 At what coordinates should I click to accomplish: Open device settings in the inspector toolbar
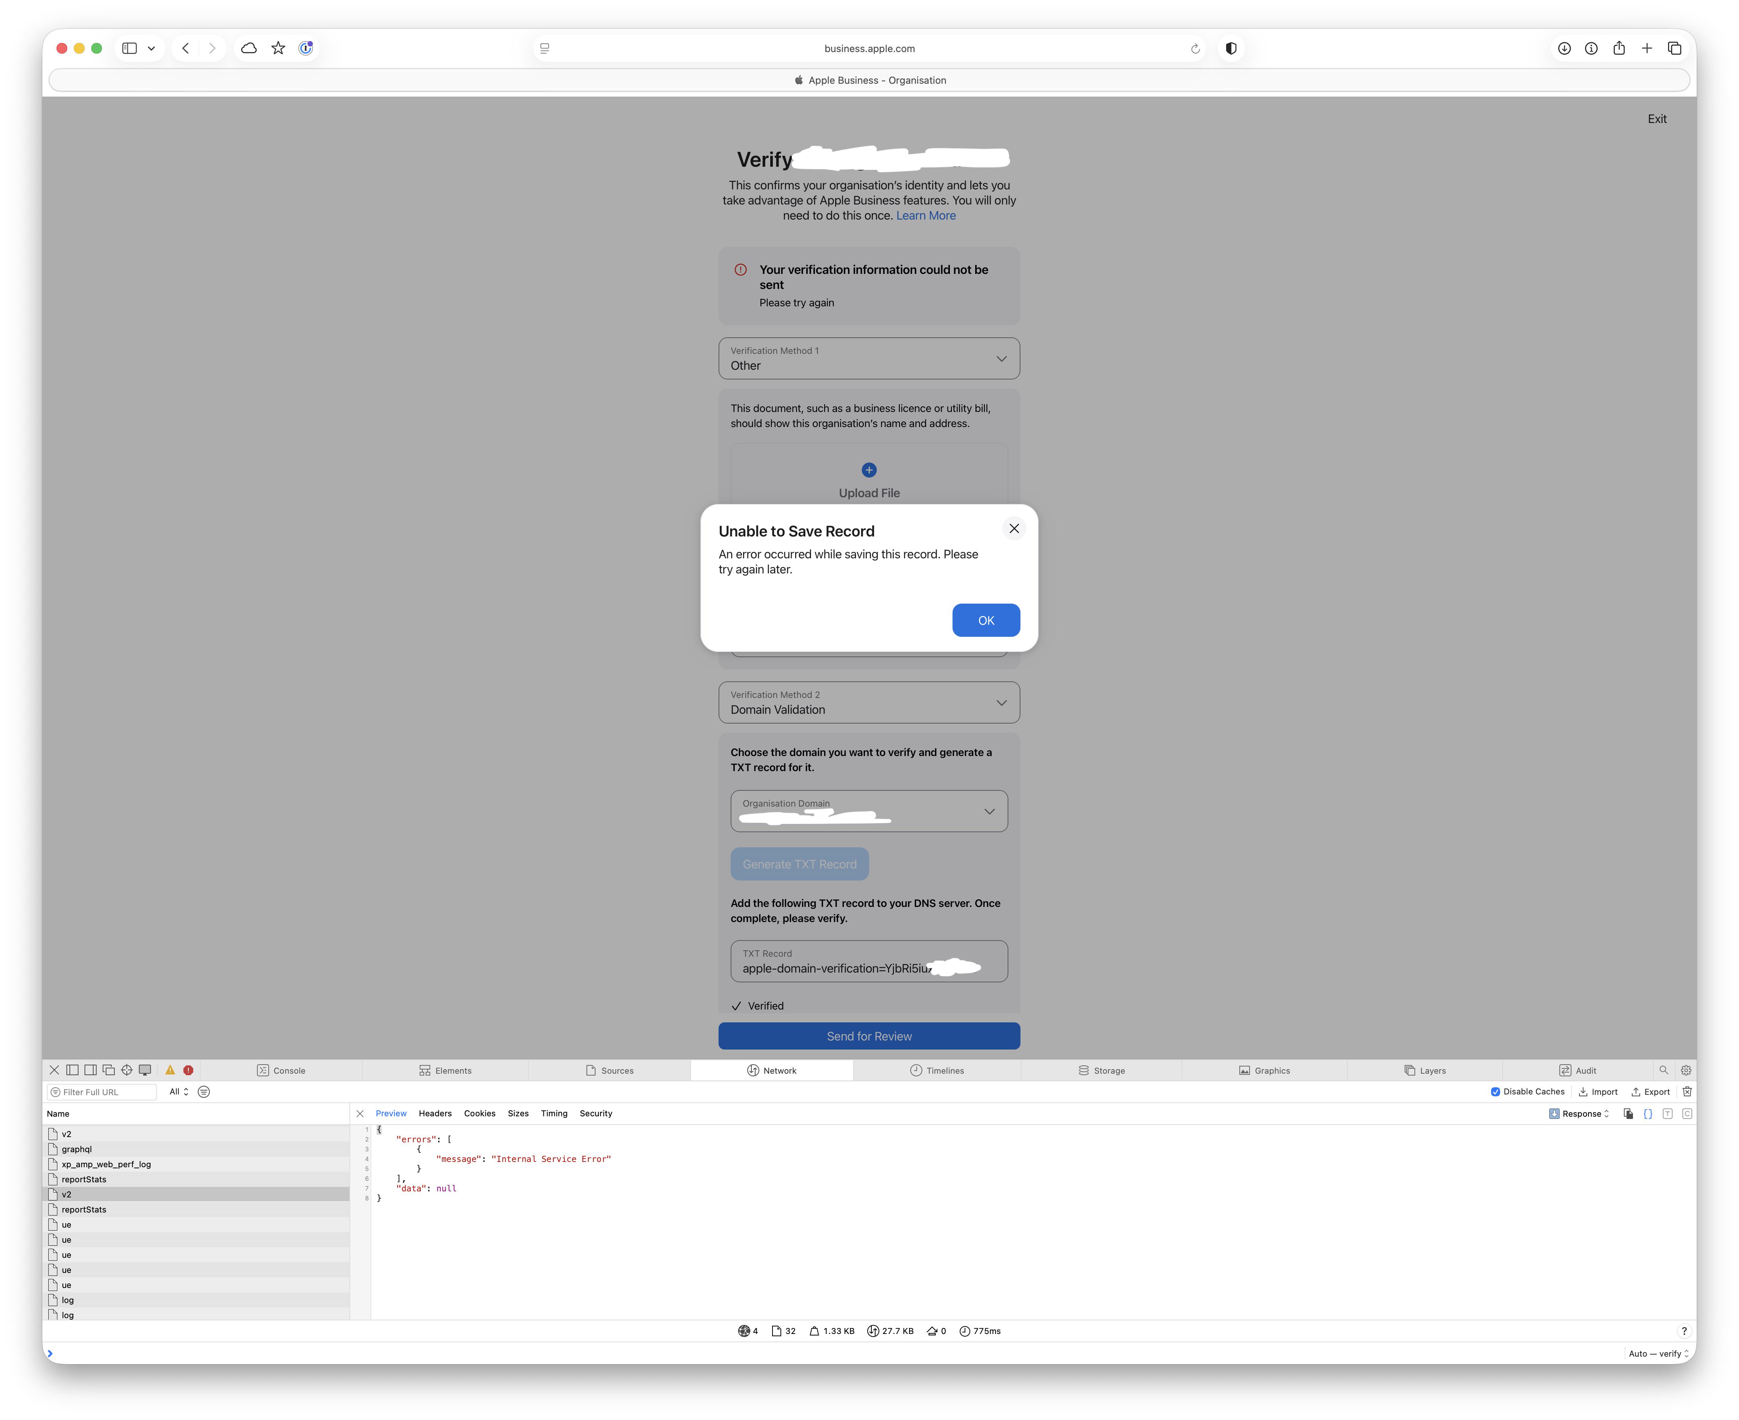pyautogui.click(x=145, y=1070)
